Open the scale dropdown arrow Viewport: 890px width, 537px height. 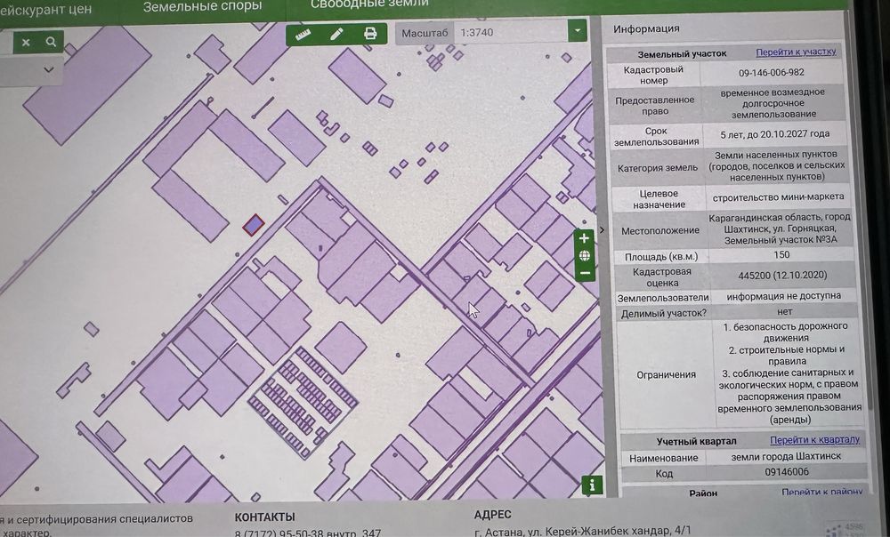click(x=578, y=30)
